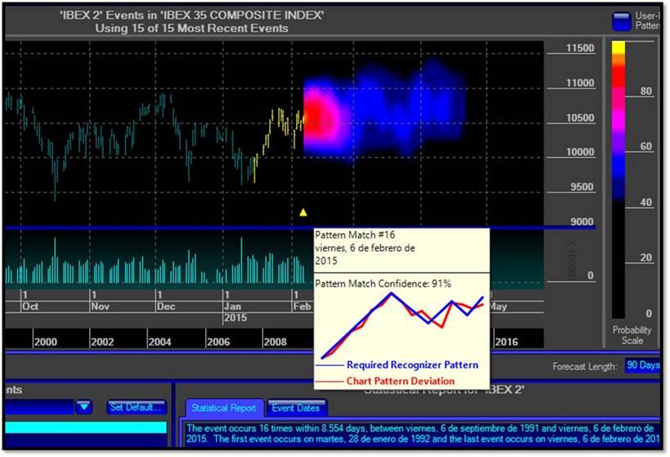
Task: Click the Nov date axis label
Action: 100,306
